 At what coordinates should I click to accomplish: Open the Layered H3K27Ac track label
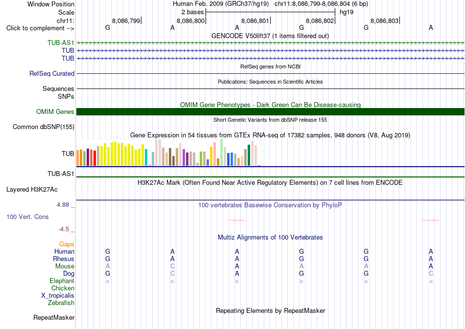(32, 190)
